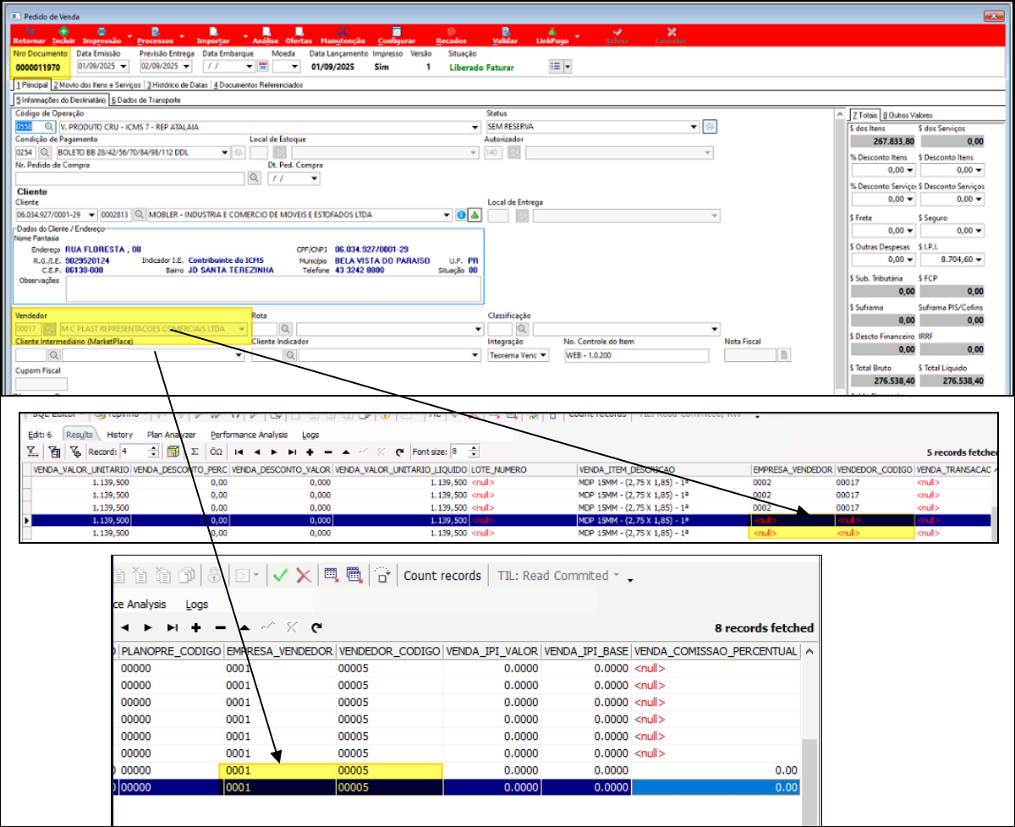Click the Nr. Pedido de Compra field

coord(129,178)
